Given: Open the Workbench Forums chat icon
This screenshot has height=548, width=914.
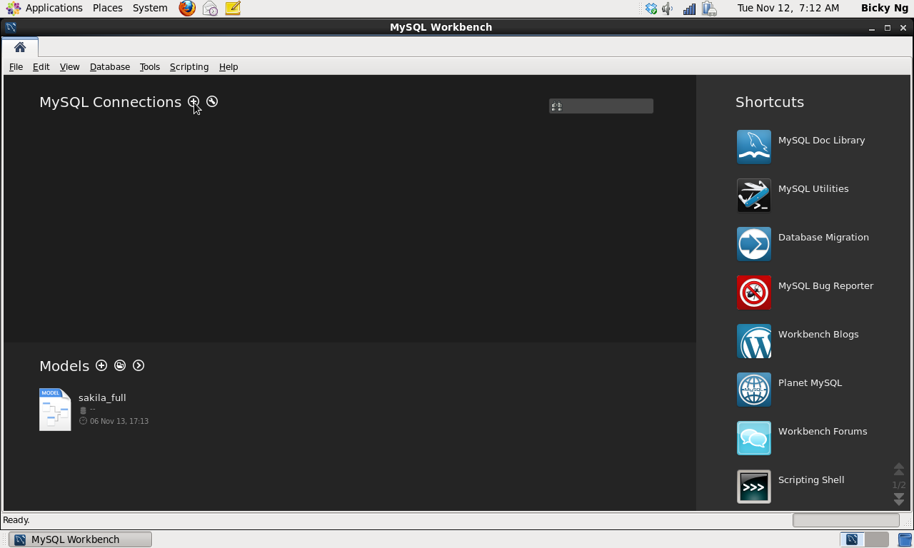Looking at the screenshot, I should [x=754, y=438].
